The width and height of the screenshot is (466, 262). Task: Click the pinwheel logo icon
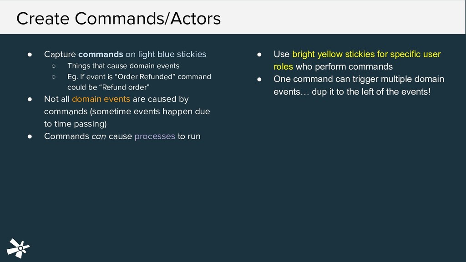tap(18, 248)
